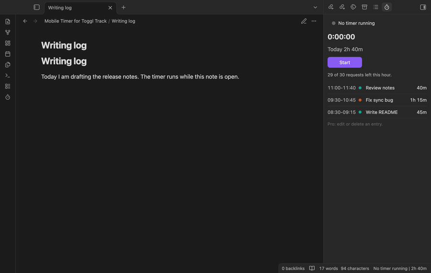
Task: Show outgoing links pane icon
Action: point(342,7)
